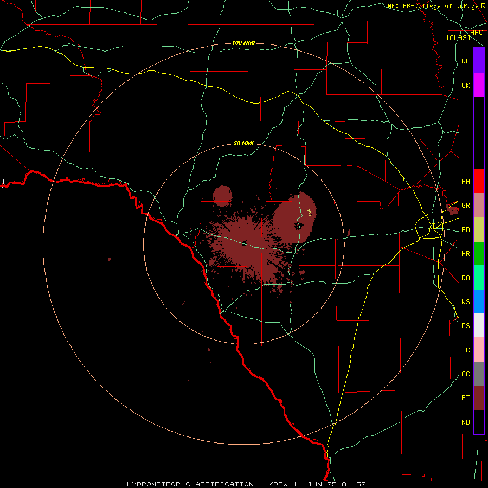Click the 01:50 timestamp
The image size is (488, 488).
pyautogui.click(x=354, y=484)
